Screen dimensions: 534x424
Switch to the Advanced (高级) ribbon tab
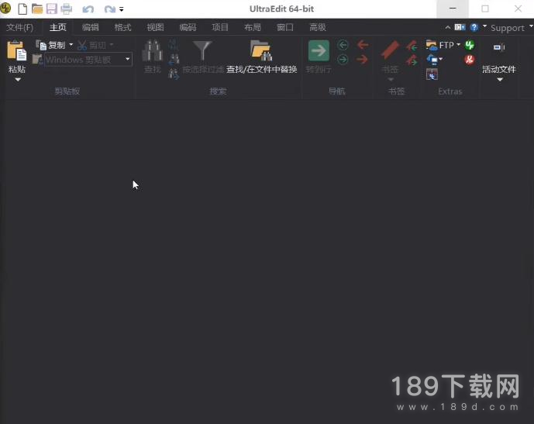point(318,27)
